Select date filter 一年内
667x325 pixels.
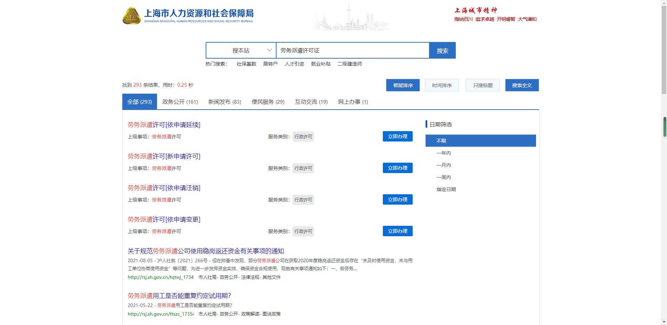click(444, 153)
